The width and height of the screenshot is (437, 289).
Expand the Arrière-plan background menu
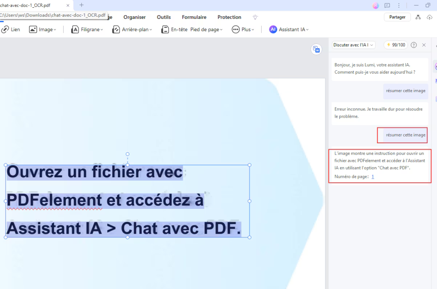click(x=132, y=29)
